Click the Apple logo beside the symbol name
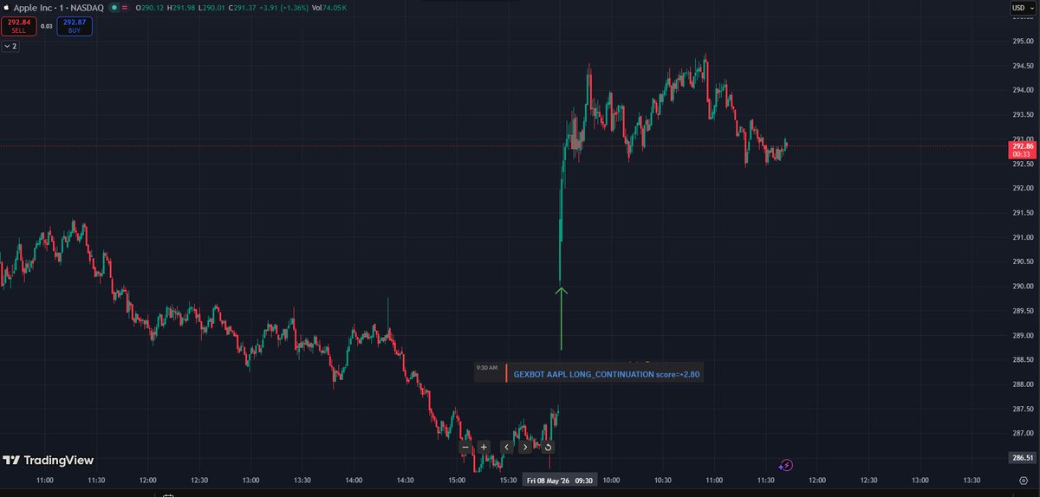1040x497 pixels. tap(6, 7)
